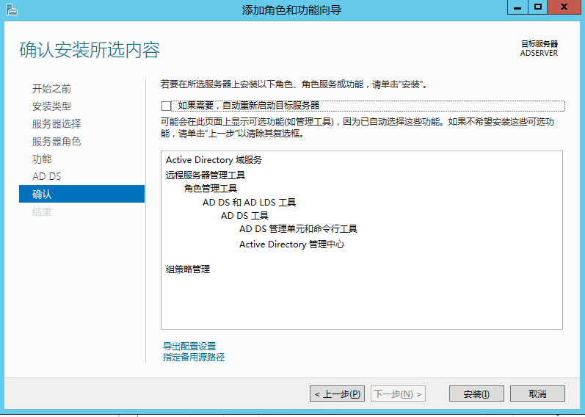Select 'AD DS 和 AD LDS 工具' entry
The image size is (585, 417).
click(x=250, y=203)
